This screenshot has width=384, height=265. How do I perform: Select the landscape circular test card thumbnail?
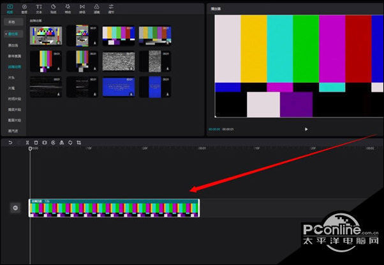[x=46, y=36]
